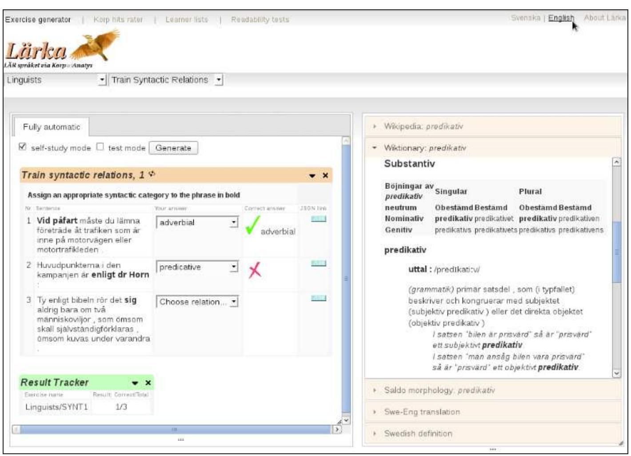Switch language to Svenska
Screen dimensions: 631x456
tap(525, 18)
